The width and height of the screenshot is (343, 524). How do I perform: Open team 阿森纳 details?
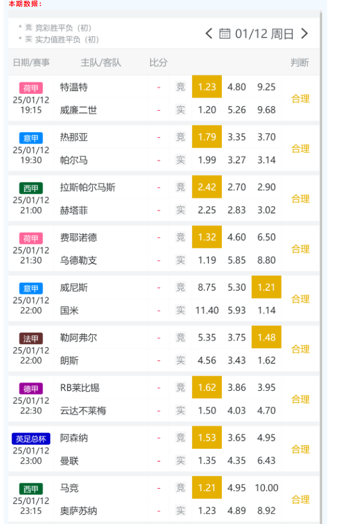pos(74,438)
